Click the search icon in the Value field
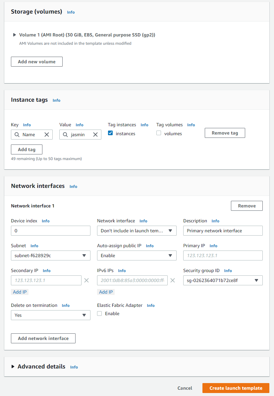 [x=65, y=134]
